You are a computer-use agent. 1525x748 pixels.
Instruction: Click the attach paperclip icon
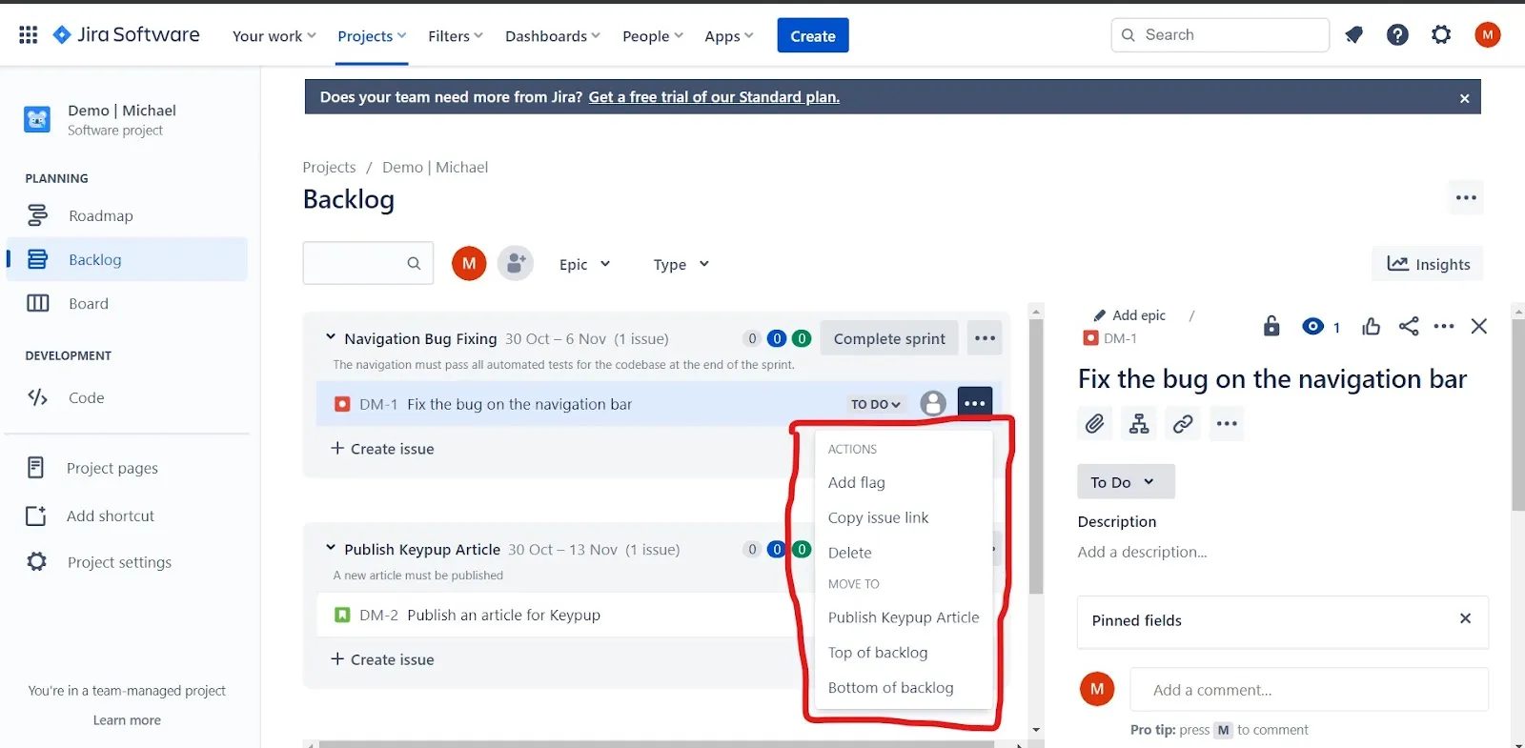(1095, 423)
